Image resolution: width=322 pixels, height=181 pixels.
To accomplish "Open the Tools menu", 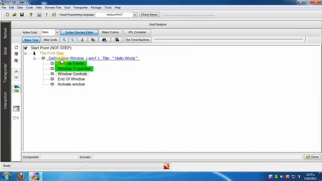I will pyautogui.click(x=108, y=8).
